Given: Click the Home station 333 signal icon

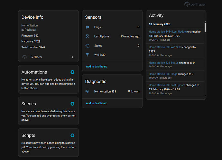Looking at the screenshot, I should pyautogui.click(x=88, y=92).
